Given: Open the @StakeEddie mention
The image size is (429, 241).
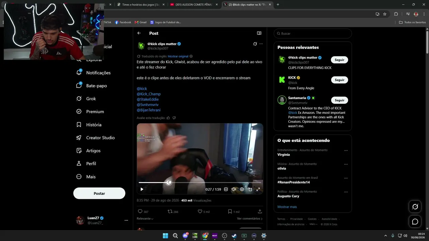Looking at the screenshot, I should [148, 99].
